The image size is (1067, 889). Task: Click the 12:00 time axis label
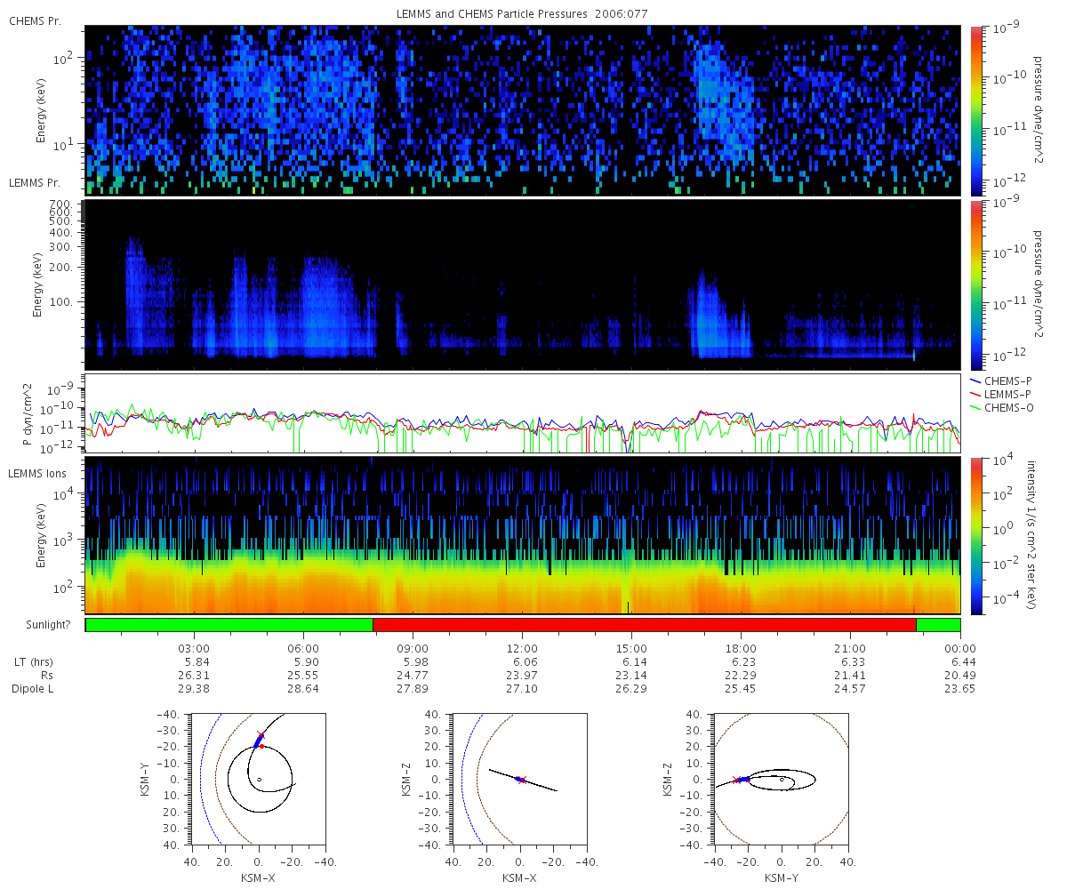pos(522,648)
